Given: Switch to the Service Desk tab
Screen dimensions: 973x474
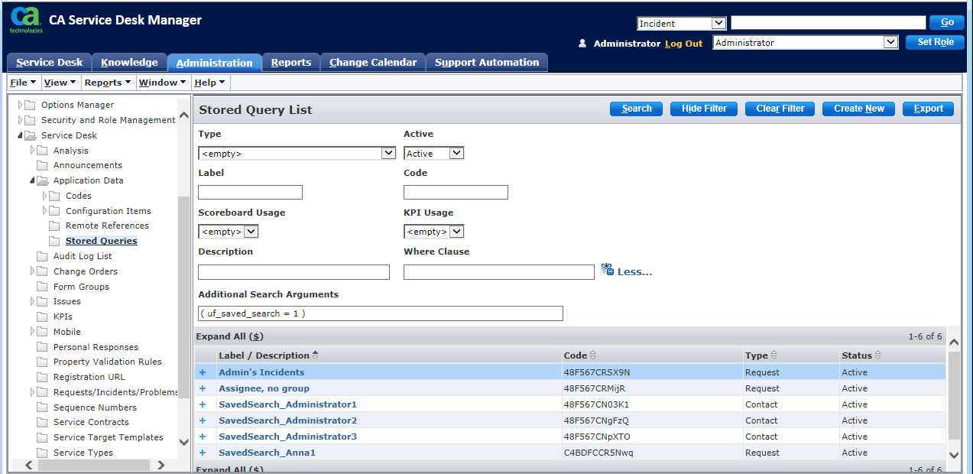Looking at the screenshot, I should (x=49, y=63).
